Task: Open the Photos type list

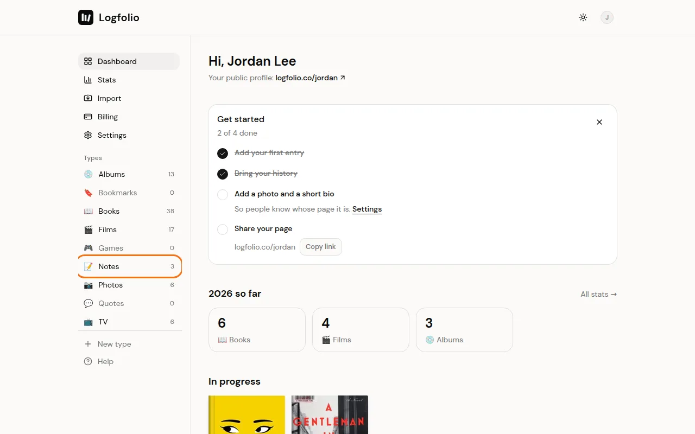Action: (129, 285)
